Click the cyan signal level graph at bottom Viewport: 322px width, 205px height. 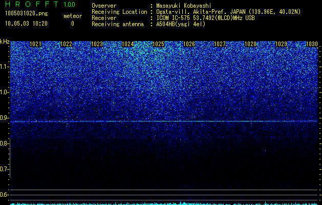tap(164, 203)
